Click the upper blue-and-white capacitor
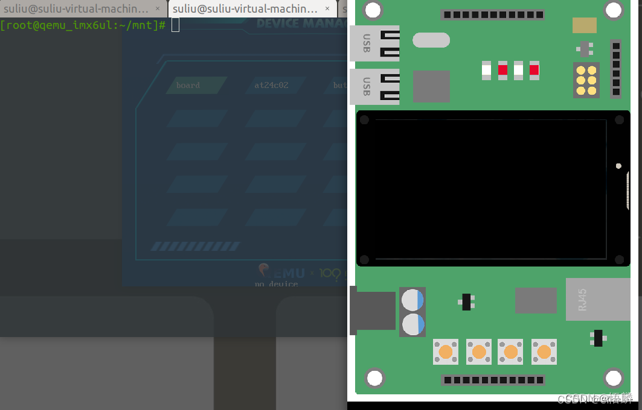The height and width of the screenshot is (410, 642). pyautogui.click(x=412, y=300)
